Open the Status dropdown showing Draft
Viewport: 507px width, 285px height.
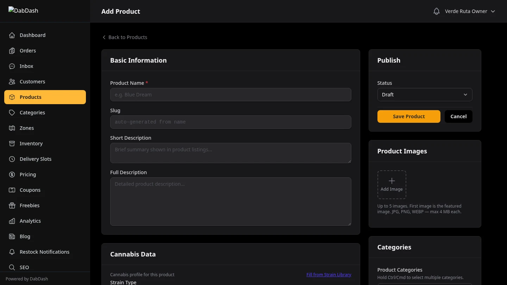coord(425,95)
